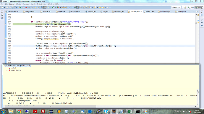The width and height of the screenshot is (204, 114).
Task: Click the Save toolbar icon
Action: [x=7, y=7]
